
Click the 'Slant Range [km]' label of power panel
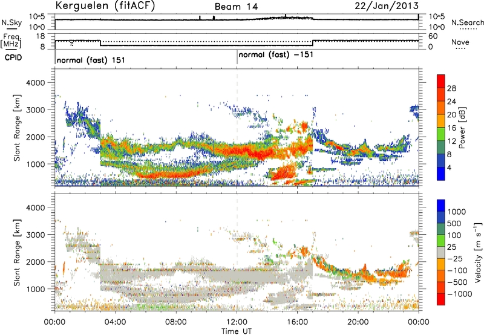coord(17,128)
